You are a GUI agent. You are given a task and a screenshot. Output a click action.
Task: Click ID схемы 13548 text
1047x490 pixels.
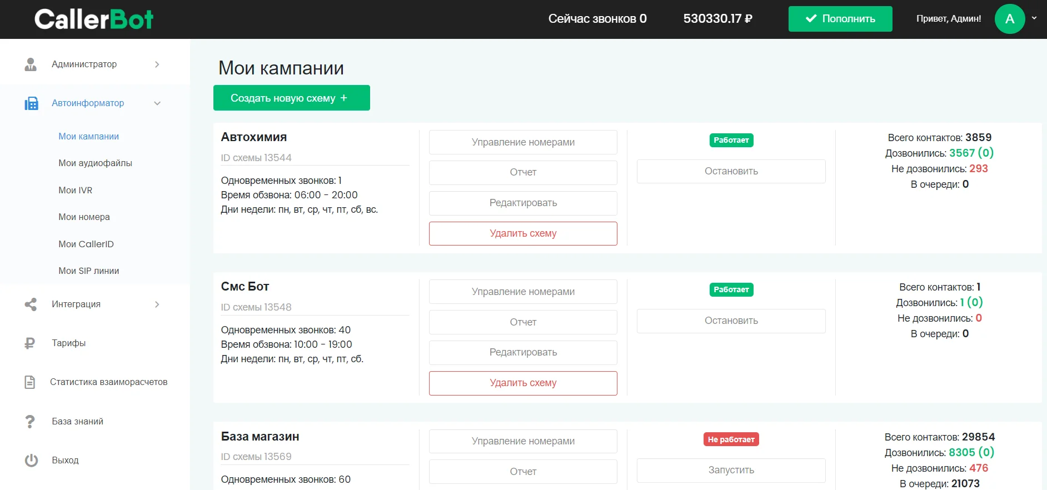tap(256, 307)
